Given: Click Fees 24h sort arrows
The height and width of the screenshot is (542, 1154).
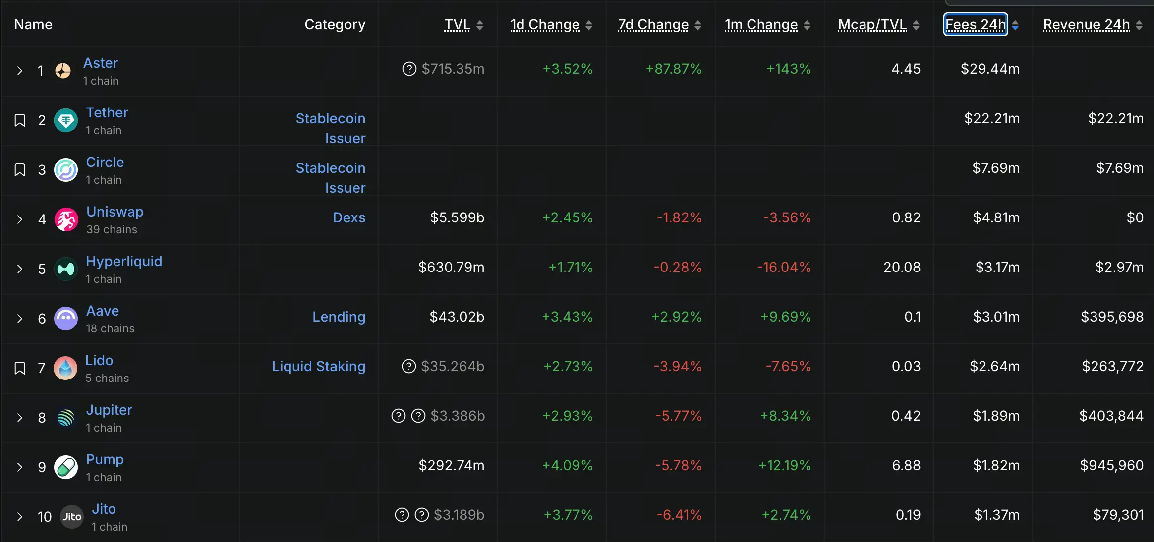Looking at the screenshot, I should [x=1015, y=25].
